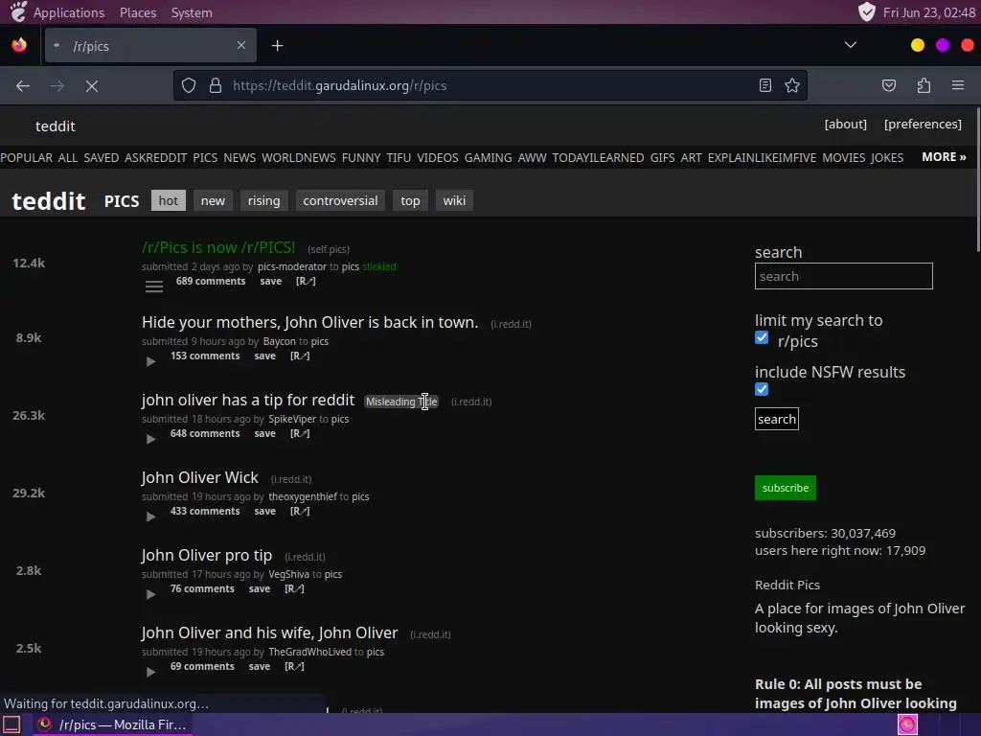Image resolution: width=981 pixels, height=736 pixels.
Task: Click the forward navigation arrow
Action: (57, 85)
